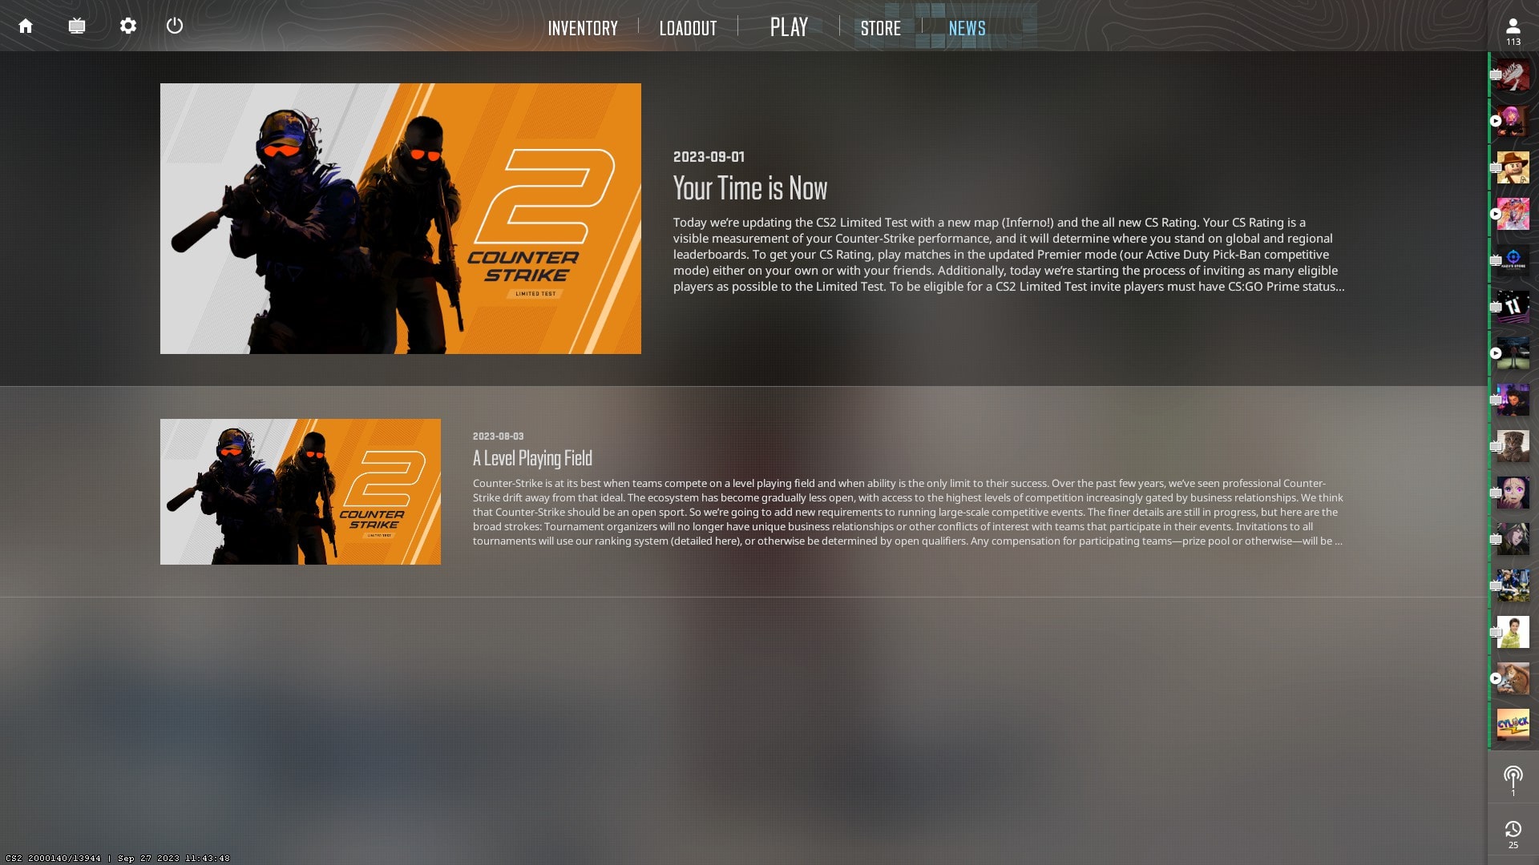
Task: Open the LOADOUT menu item
Action: pos(687,26)
